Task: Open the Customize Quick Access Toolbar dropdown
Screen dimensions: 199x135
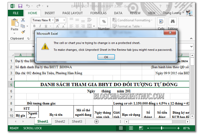Action: [47, 6]
